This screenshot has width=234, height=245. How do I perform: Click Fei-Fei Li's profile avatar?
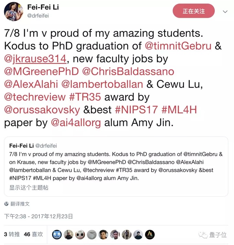point(13,11)
